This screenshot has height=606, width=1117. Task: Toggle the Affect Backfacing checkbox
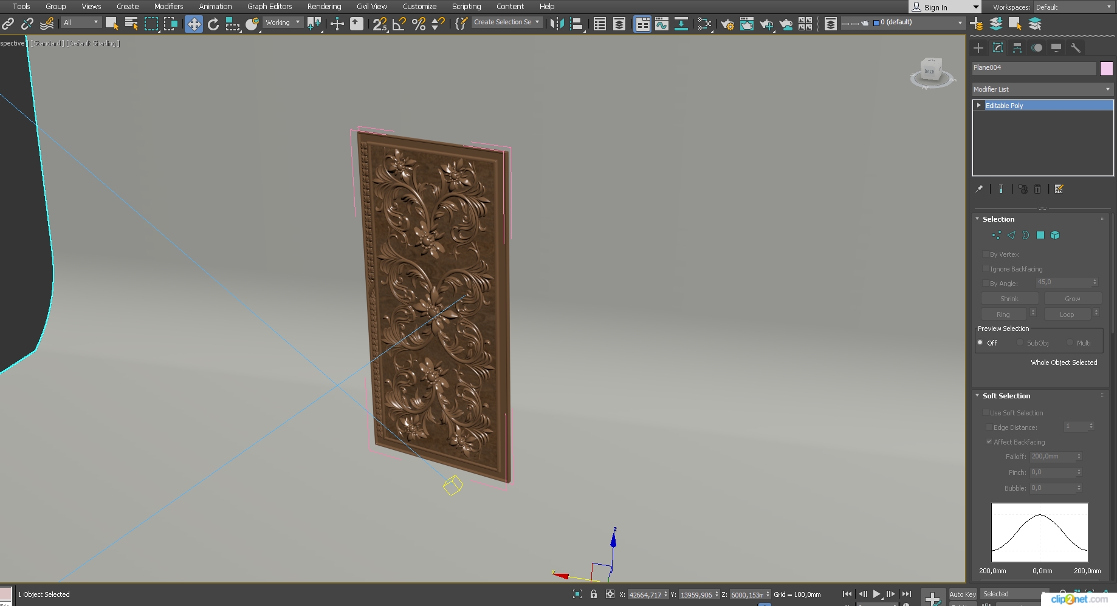point(989,442)
